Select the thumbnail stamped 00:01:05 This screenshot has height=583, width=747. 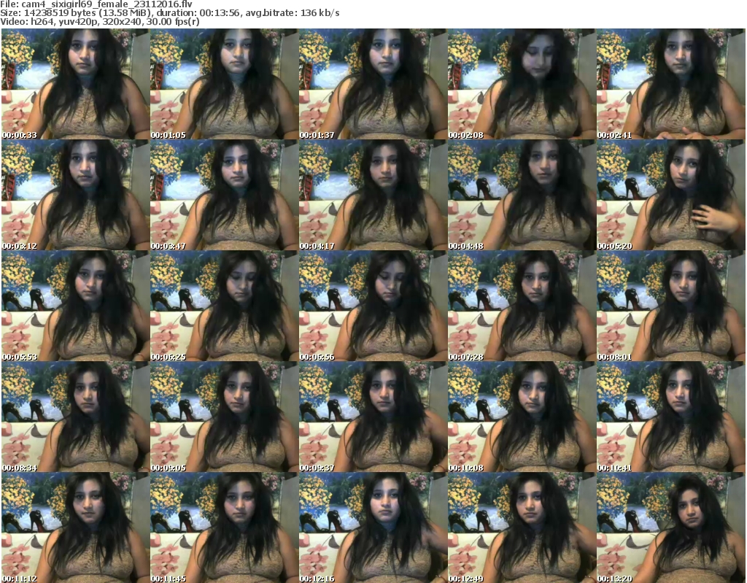(x=225, y=84)
